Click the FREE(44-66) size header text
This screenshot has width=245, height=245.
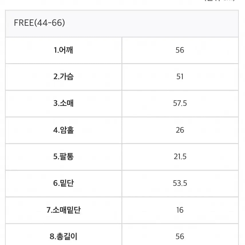pos(39,23)
